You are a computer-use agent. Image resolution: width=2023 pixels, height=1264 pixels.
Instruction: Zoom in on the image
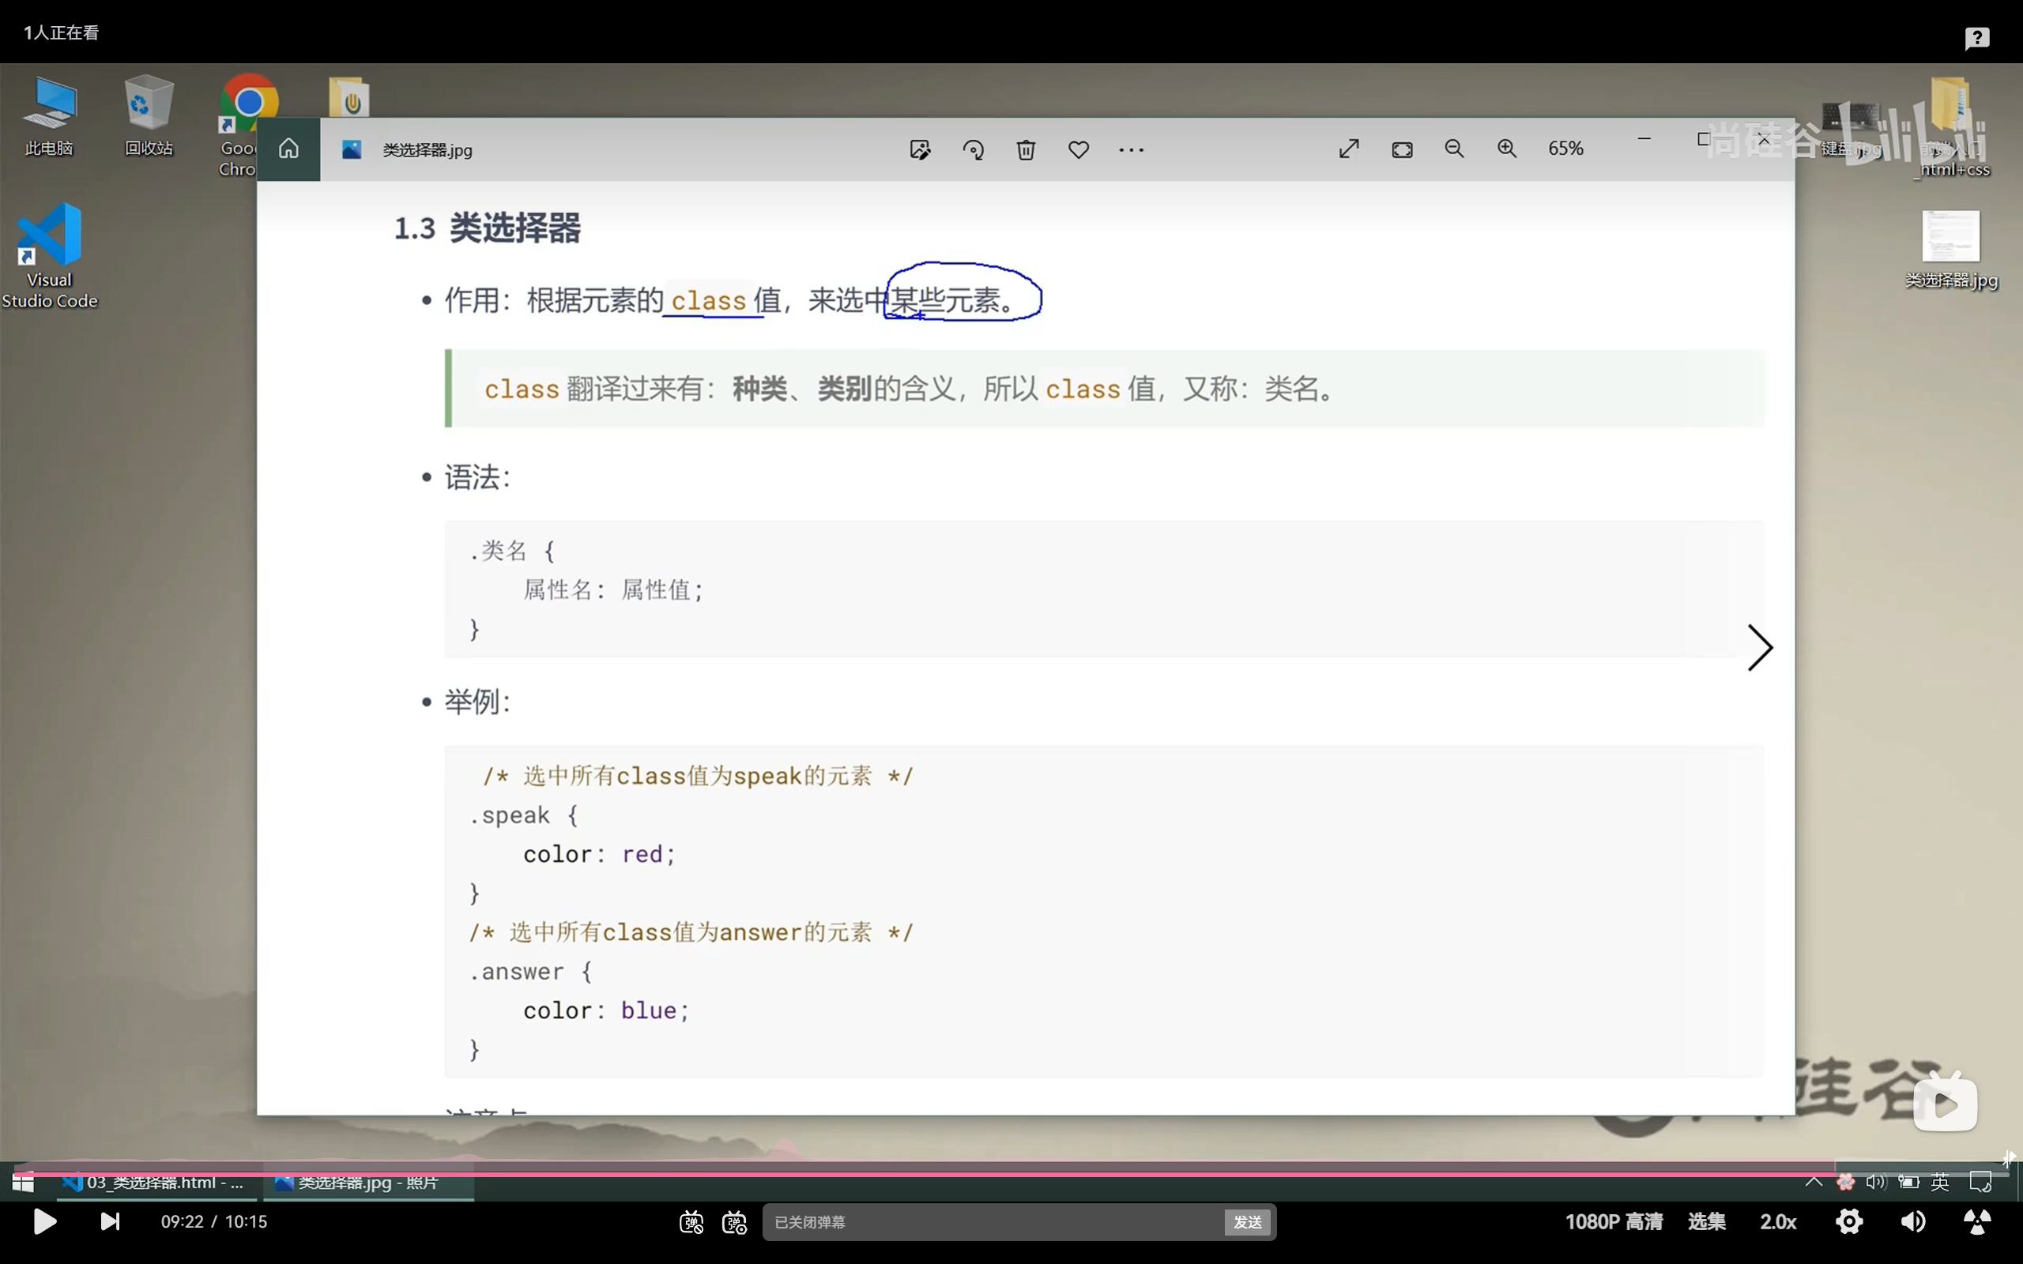1507,148
